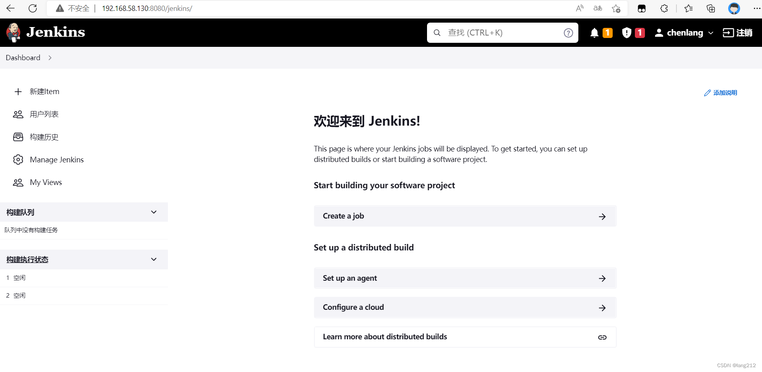Viewport: 762px width, 372px height.
Task: Add page to favorites star icon
Action: click(616, 8)
